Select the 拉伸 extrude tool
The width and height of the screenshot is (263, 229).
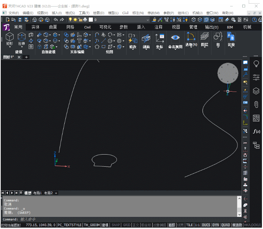(x=22, y=40)
